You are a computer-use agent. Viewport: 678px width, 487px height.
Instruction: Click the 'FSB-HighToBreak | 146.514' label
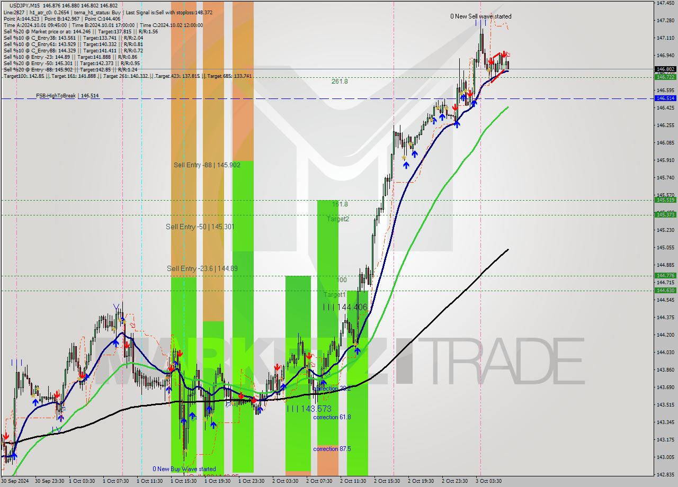(67, 96)
